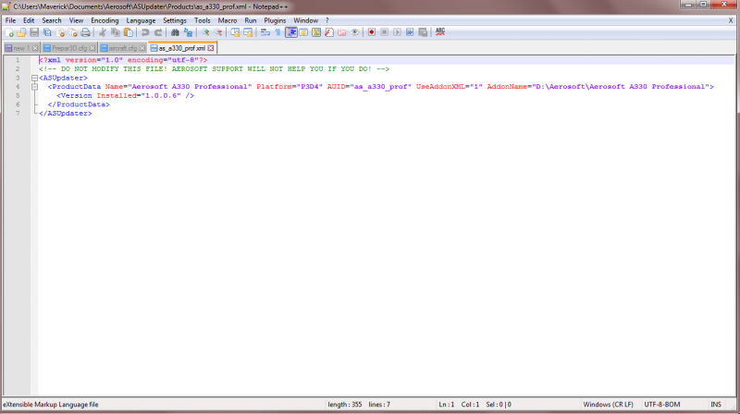
Task: Toggle Show all characters pilcrow icon
Action: tap(278, 32)
